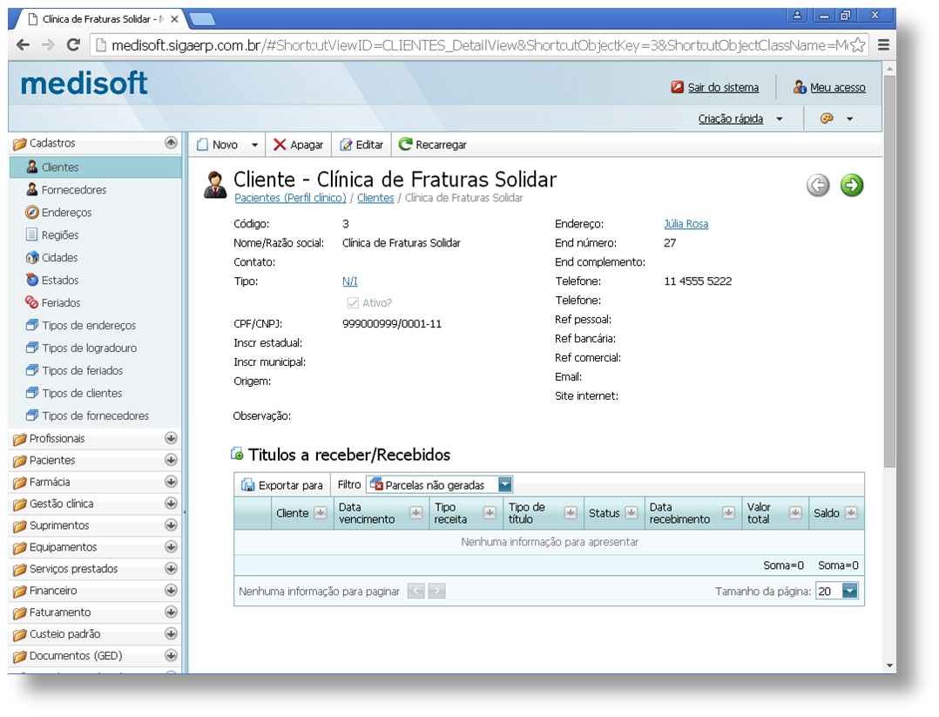
Task: Click the N/I tipo link
Action: (x=350, y=281)
